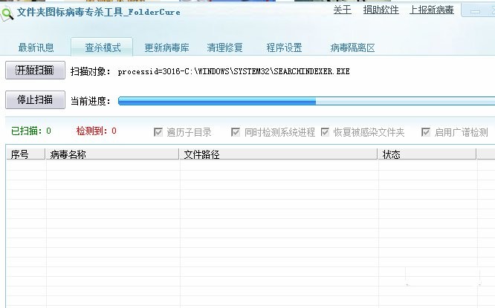Viewport: 495px width, 308px height.
Task: Toggle the 启用广谱检测 checkbox
Action: coord(426,132)
